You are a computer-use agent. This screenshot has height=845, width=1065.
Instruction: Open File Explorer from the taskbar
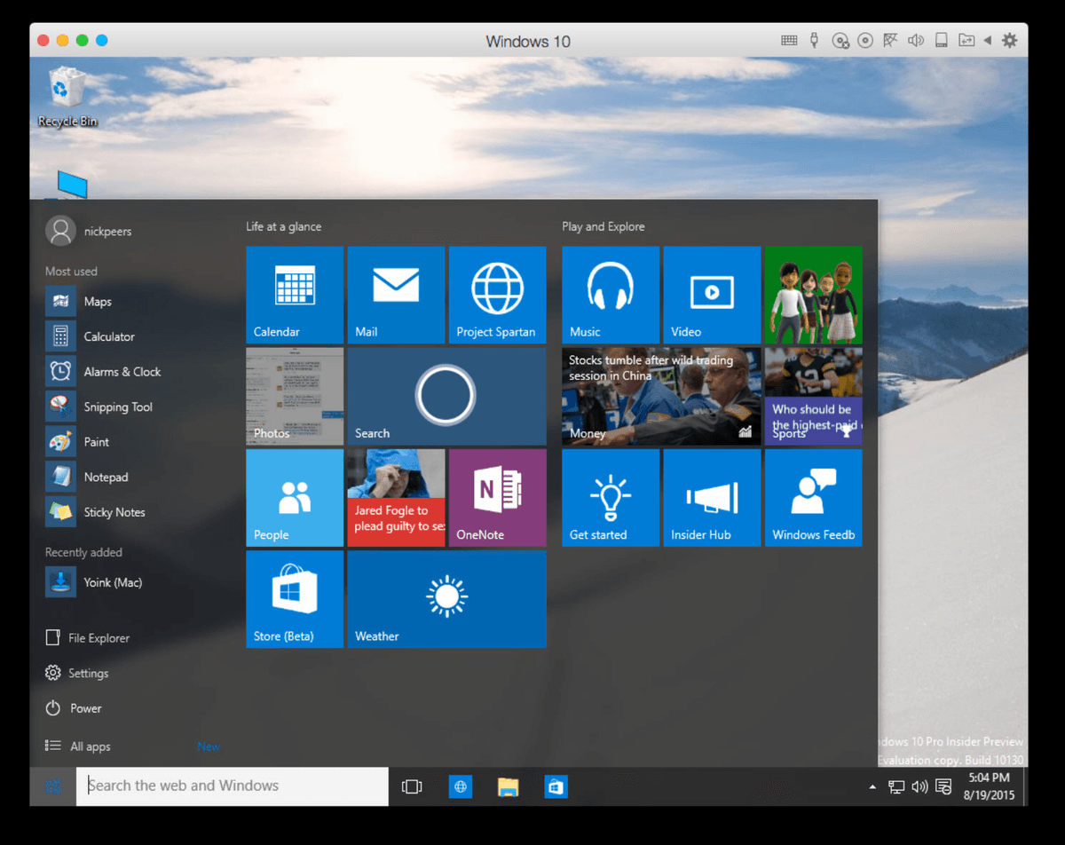(508, 786)
